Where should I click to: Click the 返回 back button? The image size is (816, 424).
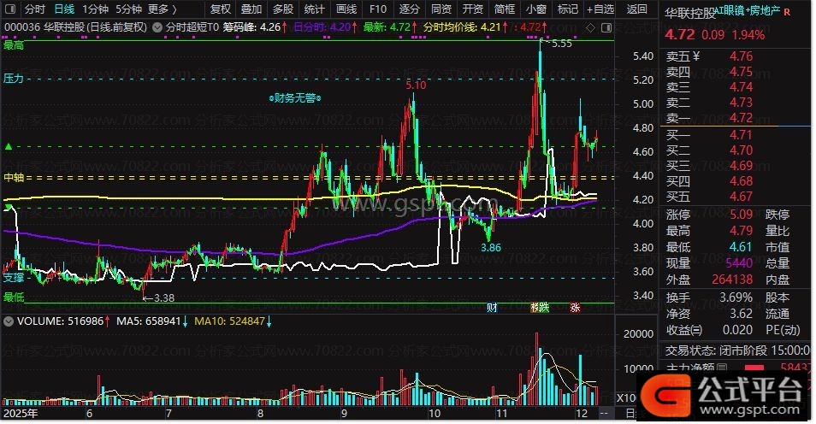pos(637,9)
